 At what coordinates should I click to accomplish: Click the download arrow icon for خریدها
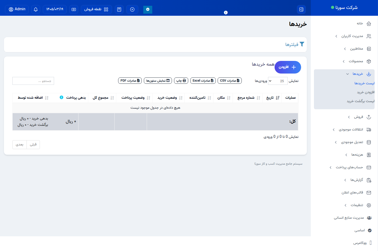pos(369,74)
